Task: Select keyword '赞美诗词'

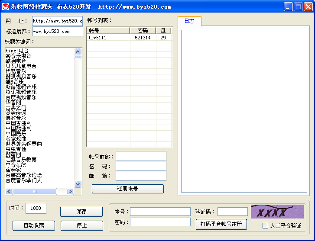Action: tap(16, 113)
